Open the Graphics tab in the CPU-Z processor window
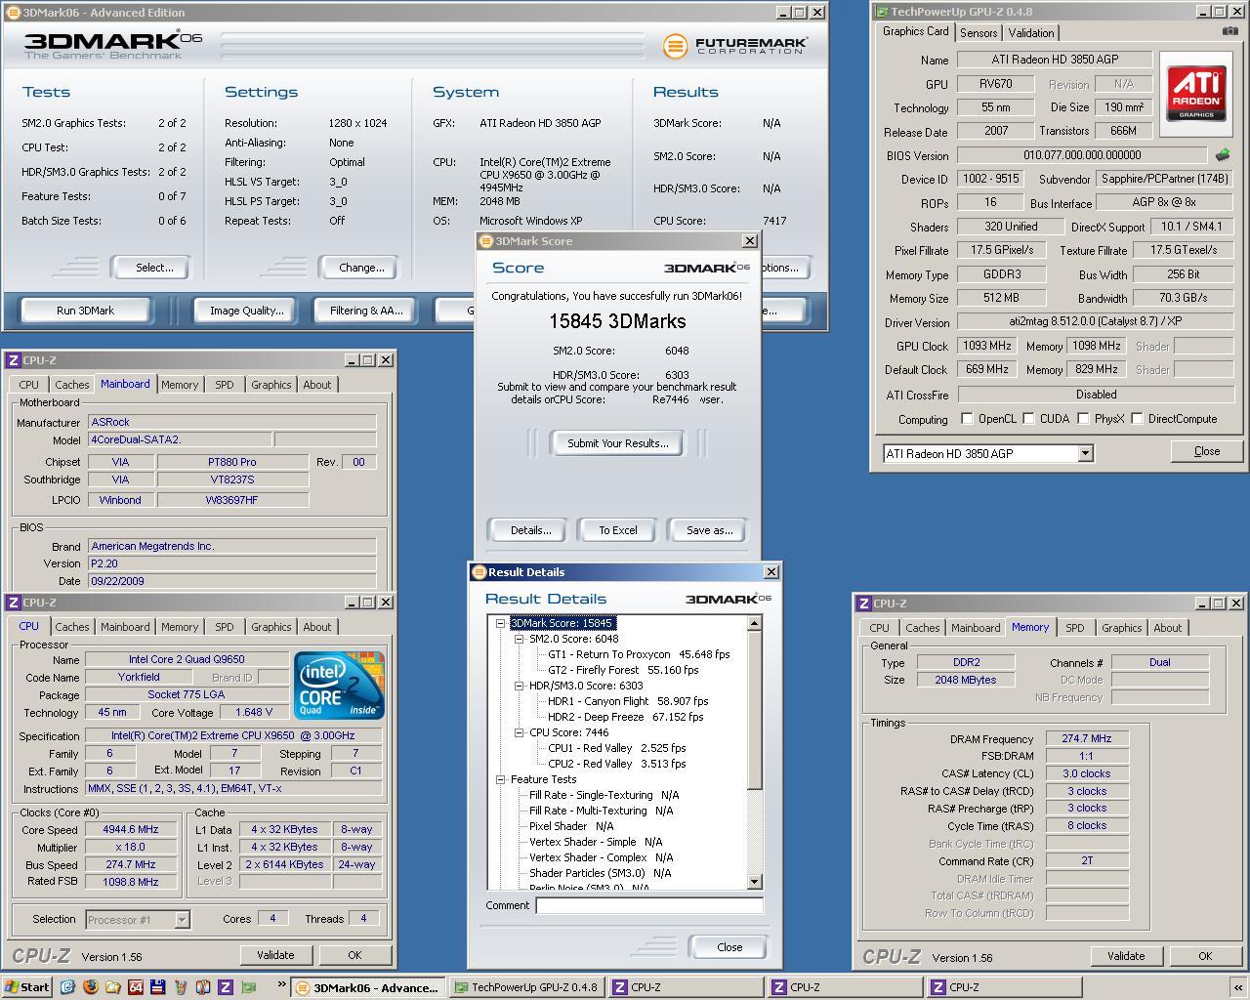This screenshot has height=1000, width=1250. click(x=271, y=627)
